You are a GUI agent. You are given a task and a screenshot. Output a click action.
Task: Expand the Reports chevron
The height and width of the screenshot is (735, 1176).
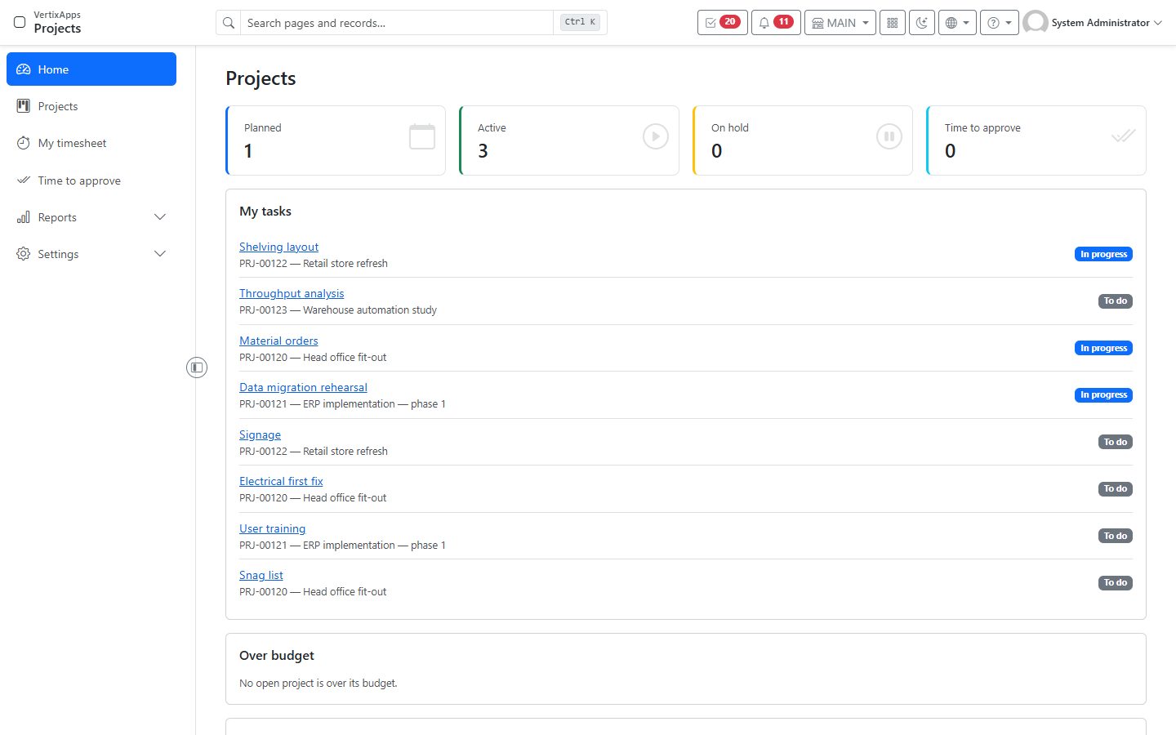[160, 217]
